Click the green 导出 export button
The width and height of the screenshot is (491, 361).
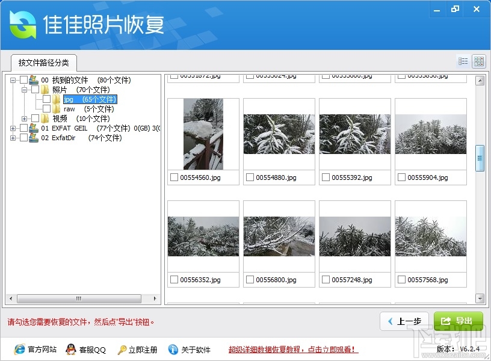[458, 321]
